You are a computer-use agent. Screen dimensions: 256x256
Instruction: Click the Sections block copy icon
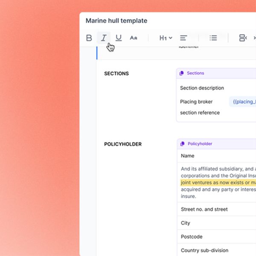tap(182, 73)
